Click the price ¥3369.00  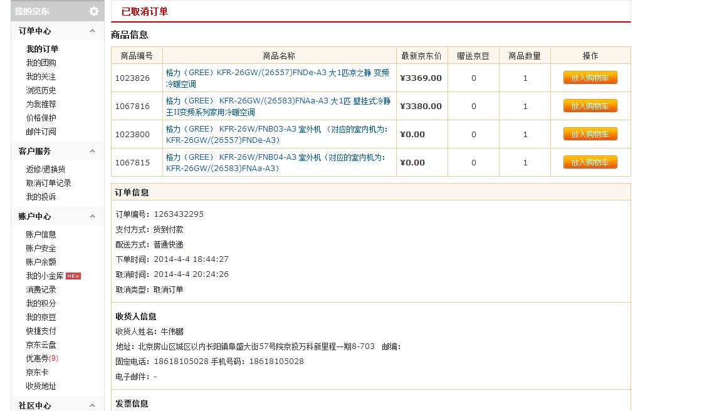[421, 78]
